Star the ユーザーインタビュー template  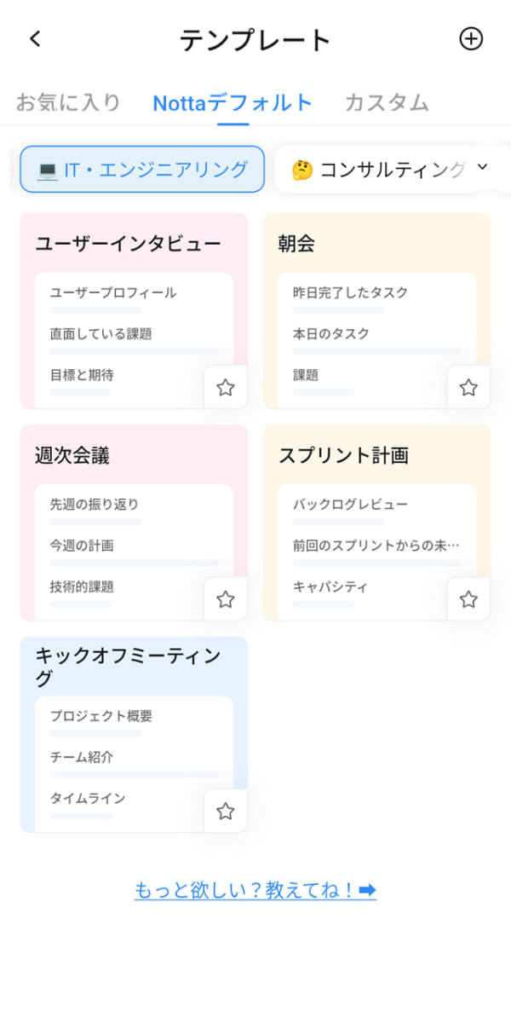[x=226, y=387]
